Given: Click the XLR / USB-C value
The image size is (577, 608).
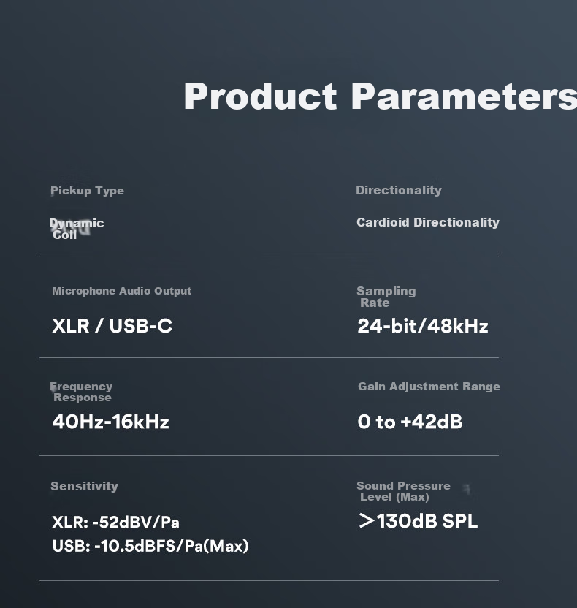Looking at the screenshot, I should [112, 326].
